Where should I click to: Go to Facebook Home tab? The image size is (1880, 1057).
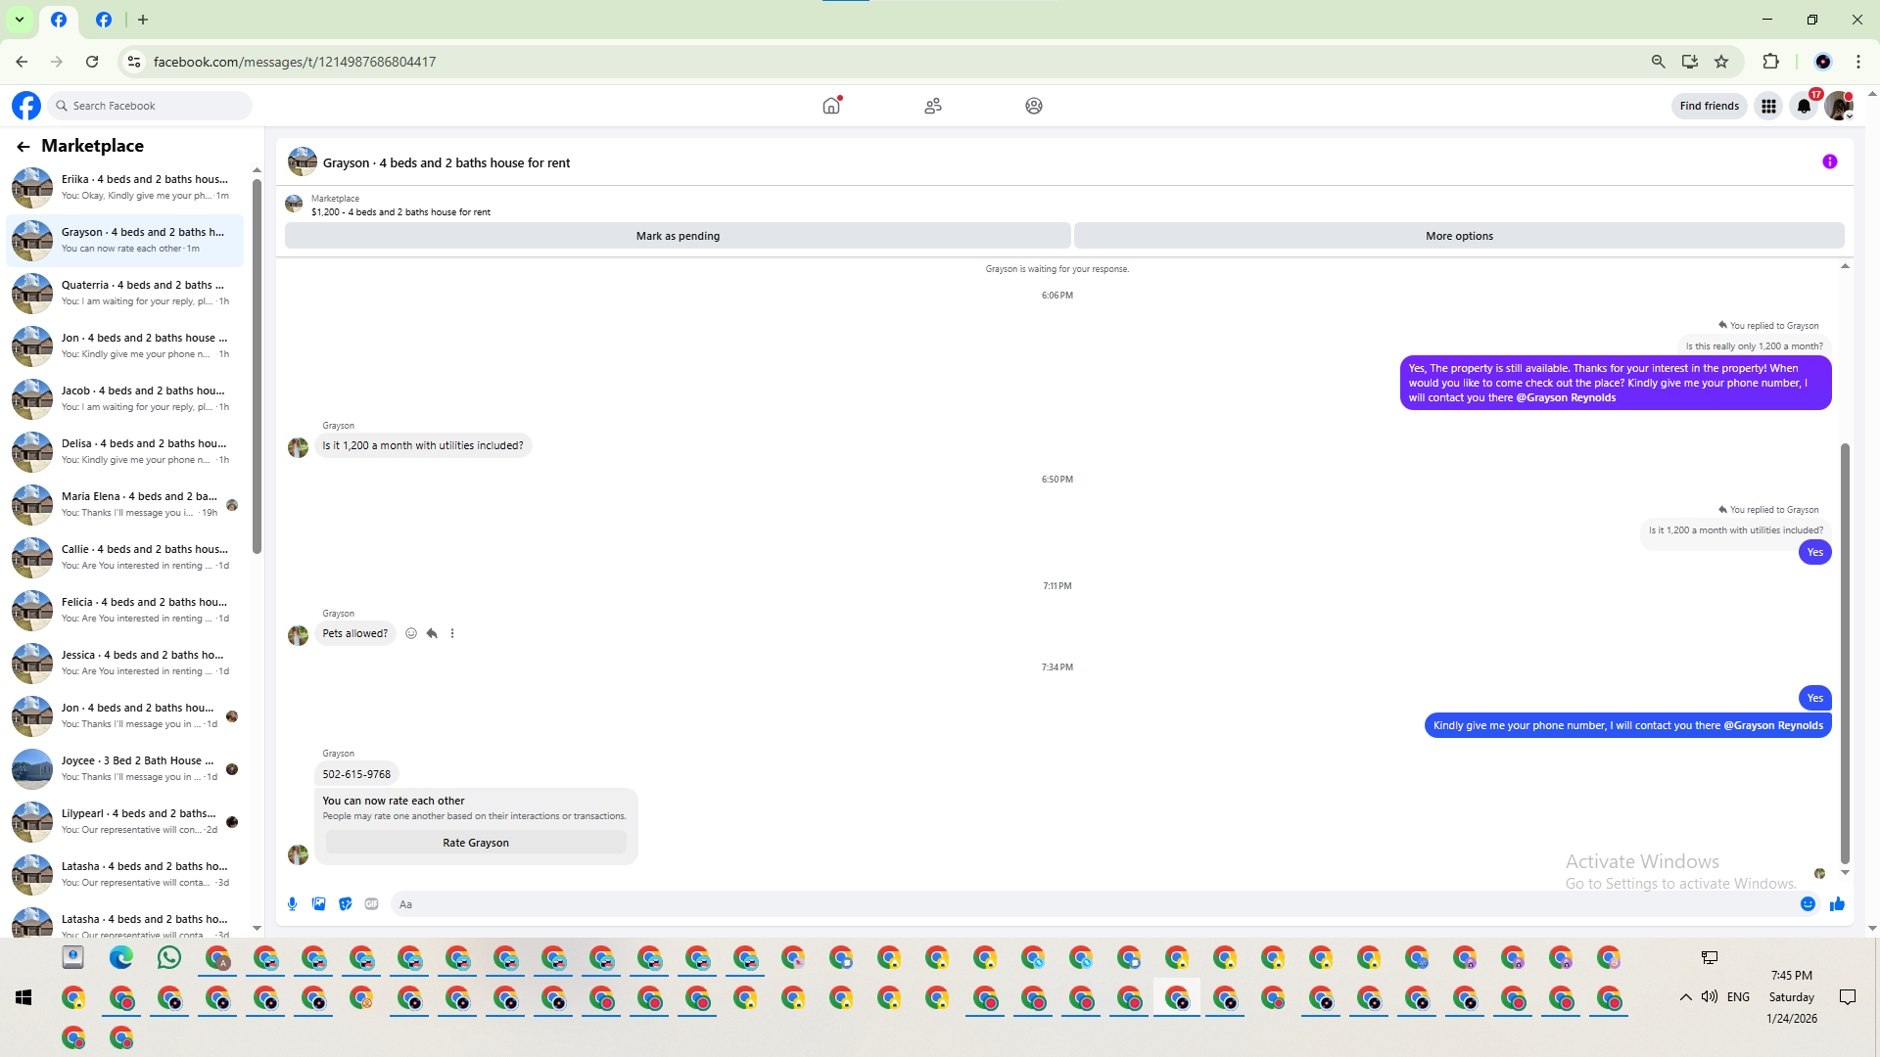(831, 106)
